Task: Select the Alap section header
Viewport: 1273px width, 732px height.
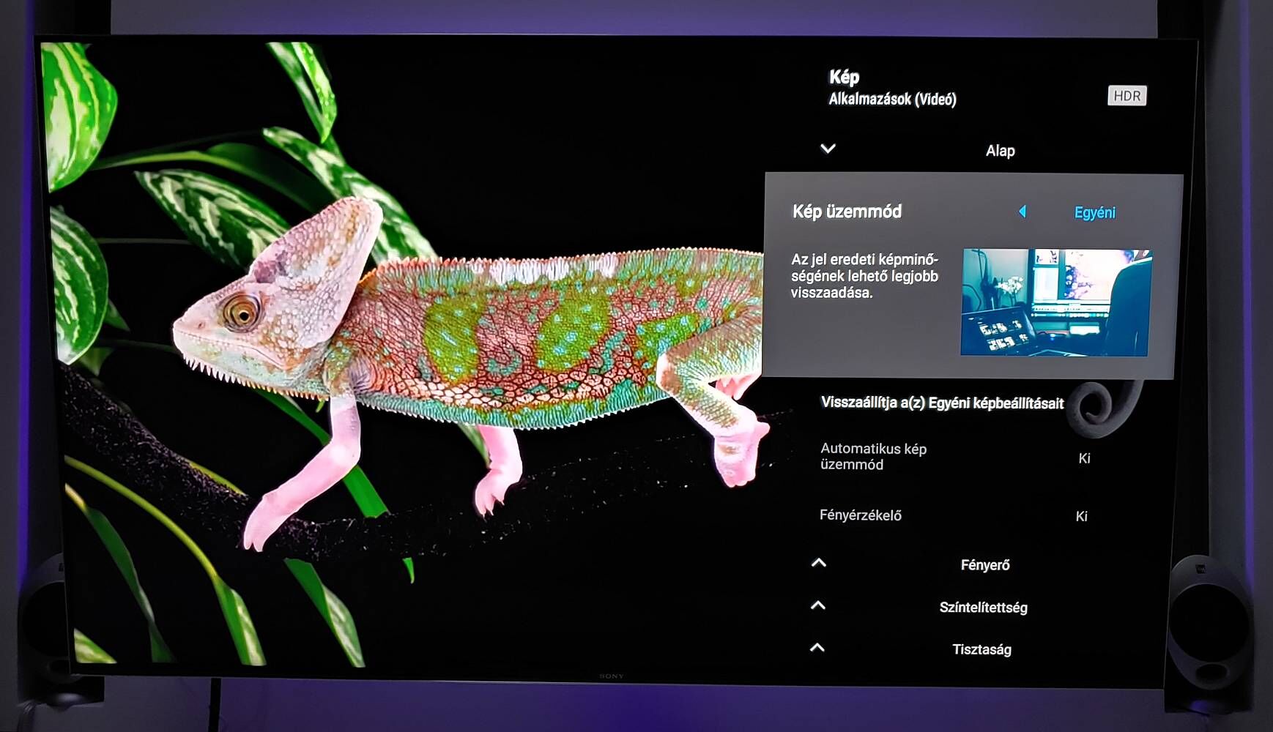Action: point(1000,151)
